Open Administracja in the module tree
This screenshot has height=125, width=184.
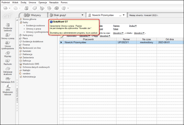[29, 77]
